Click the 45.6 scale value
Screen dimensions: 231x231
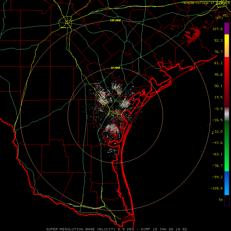(x=218, y=74)
